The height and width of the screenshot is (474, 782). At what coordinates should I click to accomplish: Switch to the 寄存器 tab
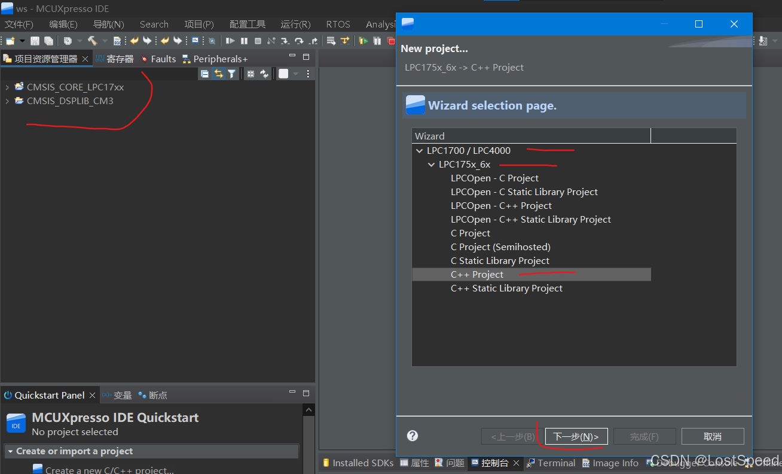click(115, 59)
